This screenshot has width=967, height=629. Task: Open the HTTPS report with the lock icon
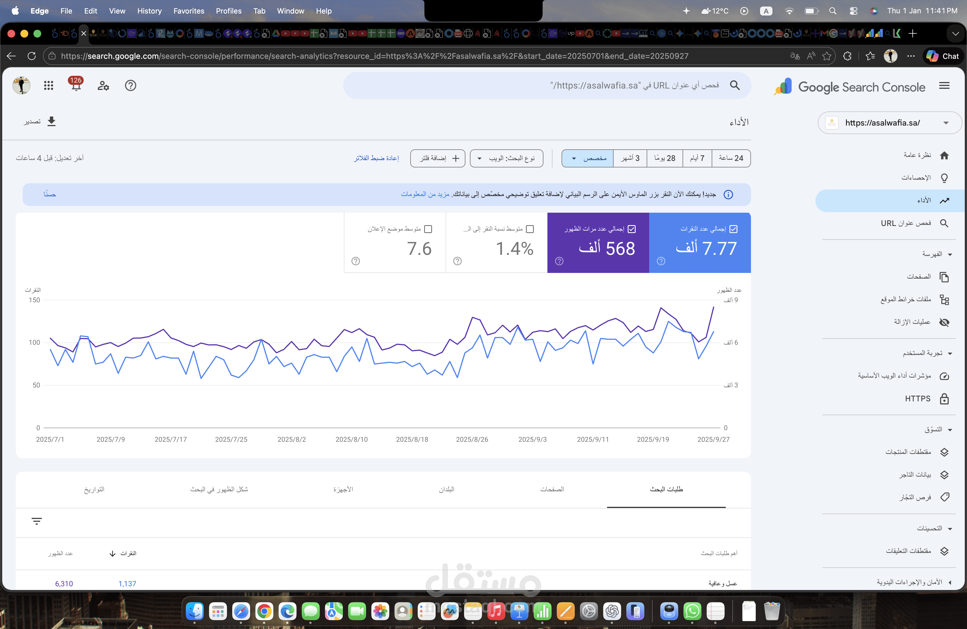tap(944, 398)
